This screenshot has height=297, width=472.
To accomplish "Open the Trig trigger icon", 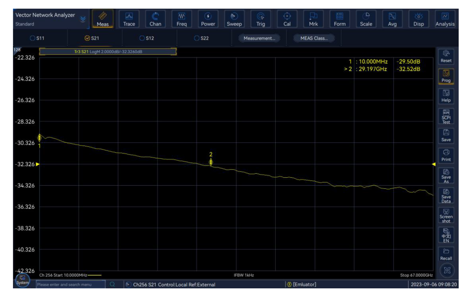I will click(x=261, y=19).
